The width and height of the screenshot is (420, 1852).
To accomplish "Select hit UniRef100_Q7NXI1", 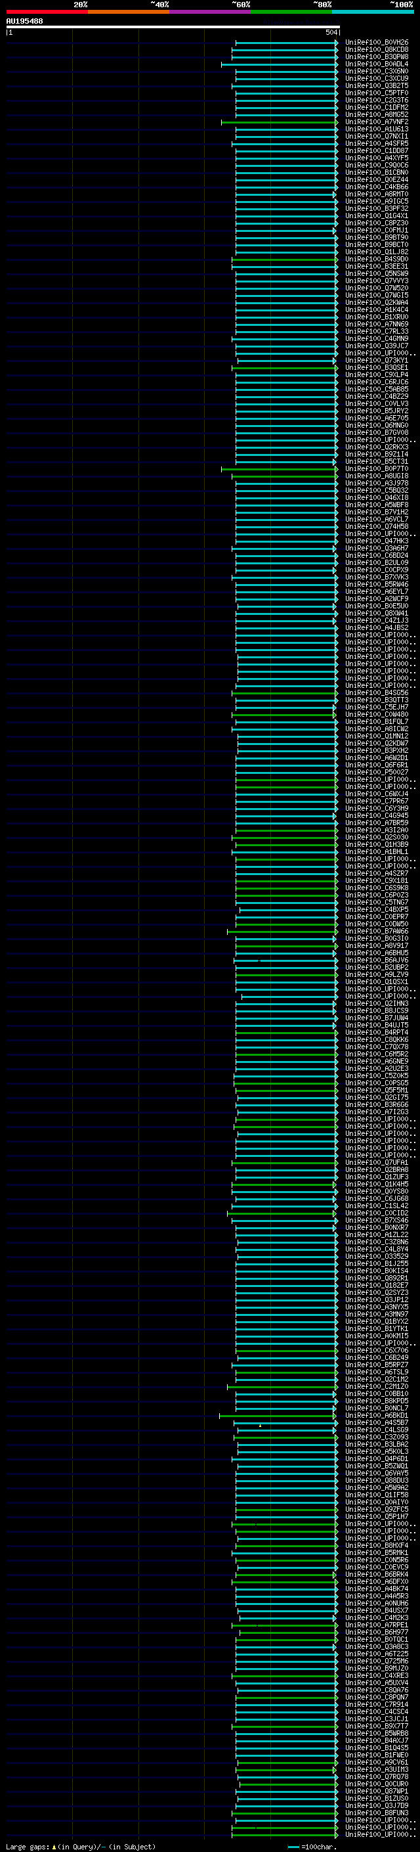I will [376, 137].
